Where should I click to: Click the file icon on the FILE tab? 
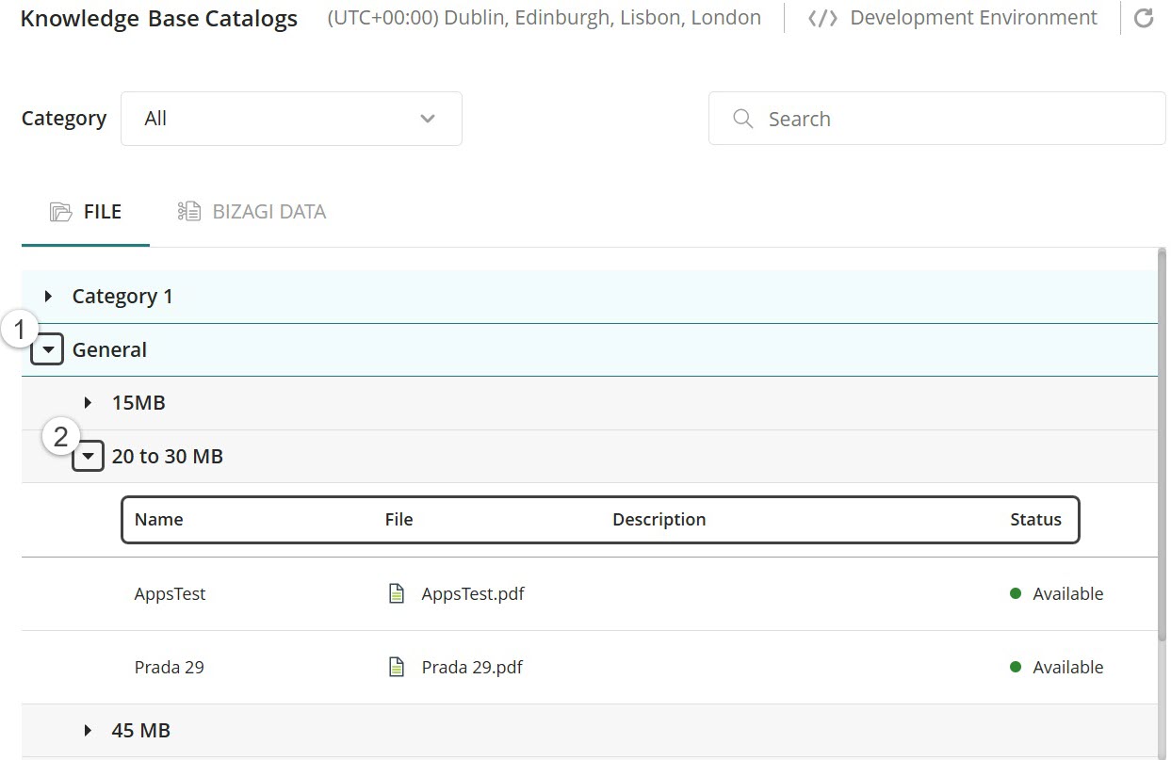pyautogui.click(x=62, y=210)
